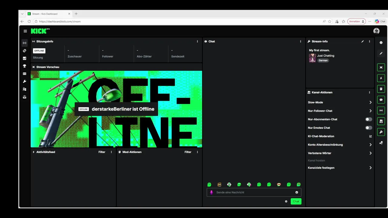Toggle the note Mod-Aktionen widget icon
Screen dimensions: 388x218
tap(381, 89)
